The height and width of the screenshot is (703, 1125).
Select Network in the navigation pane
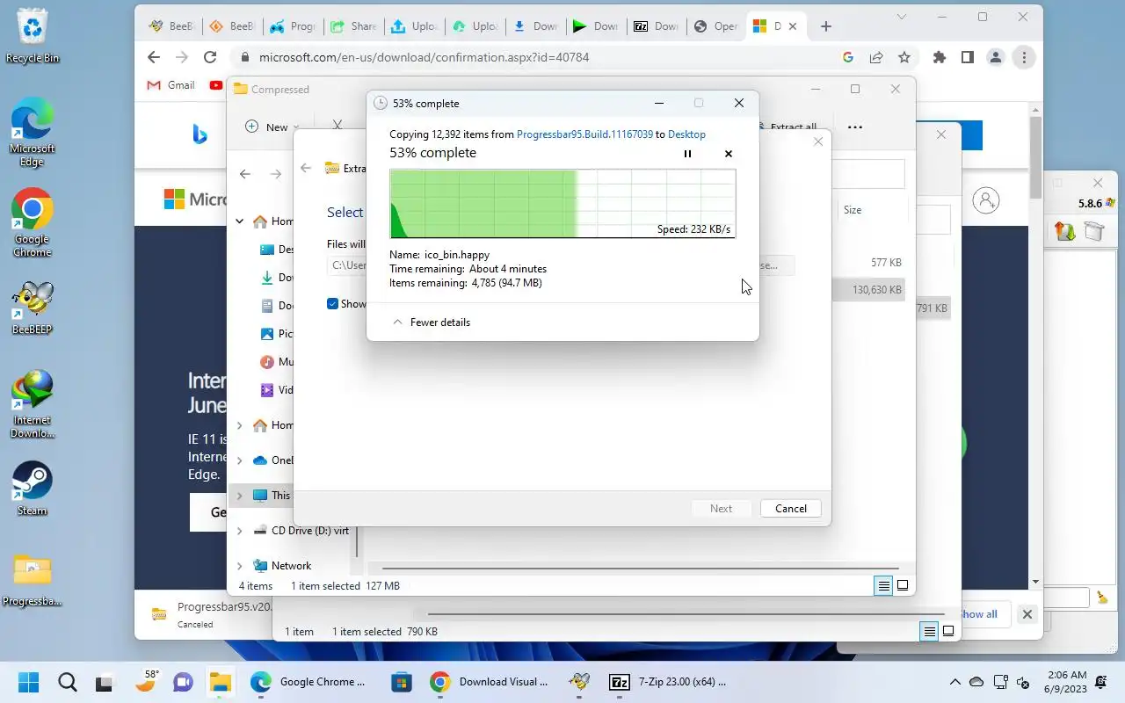[291, 566]
